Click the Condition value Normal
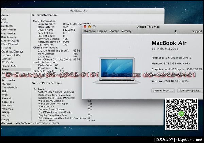204x143 pixels. coord(60,68)
